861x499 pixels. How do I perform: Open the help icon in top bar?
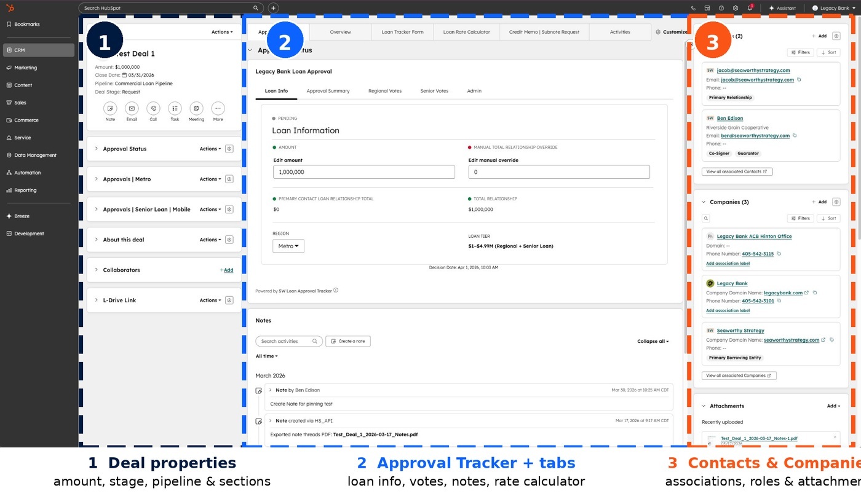point(721,8)
